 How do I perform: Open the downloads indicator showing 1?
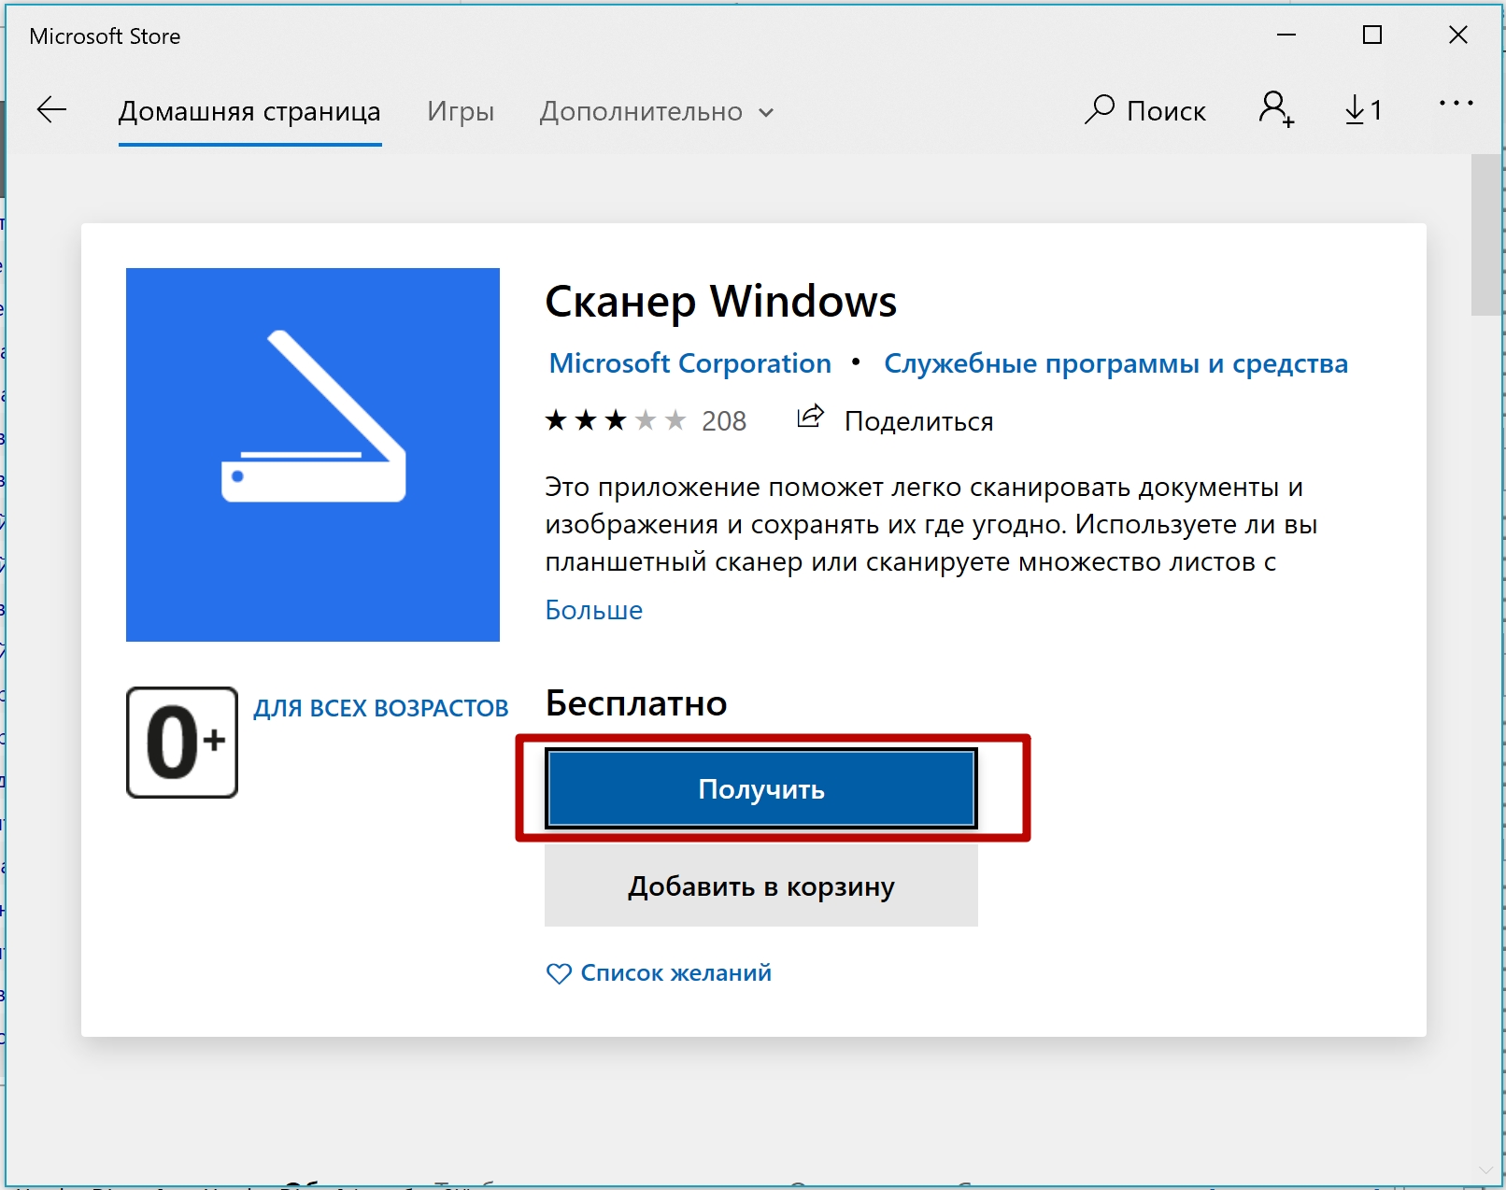tap(1362, 110)
